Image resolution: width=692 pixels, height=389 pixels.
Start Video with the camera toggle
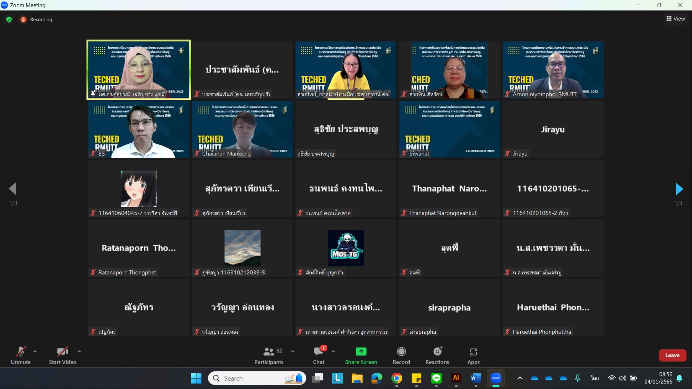coord(63,356)
